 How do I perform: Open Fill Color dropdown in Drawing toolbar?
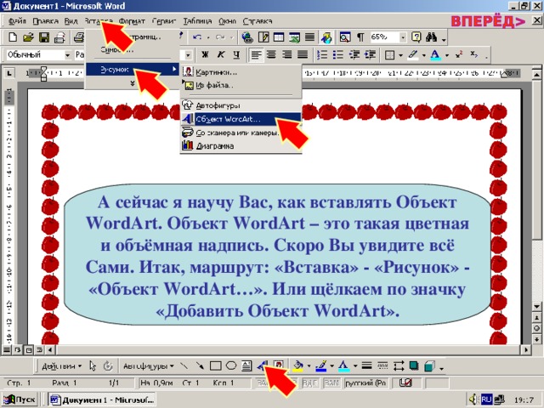pyautogui.click(x=309, y=366)
